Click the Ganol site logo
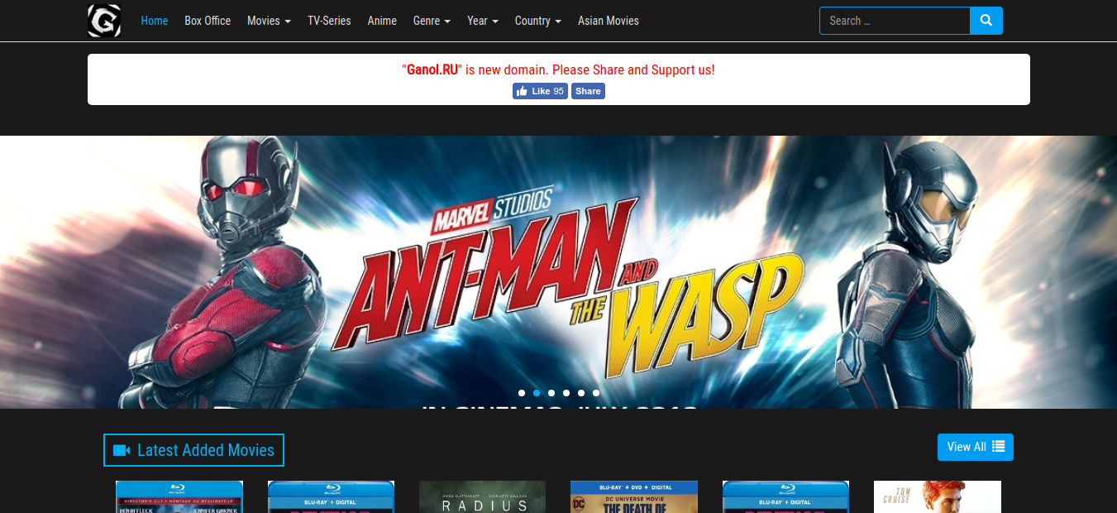The width and height of the screenshot is (1117, 513). pyautogui.click(x=103, y=20)
